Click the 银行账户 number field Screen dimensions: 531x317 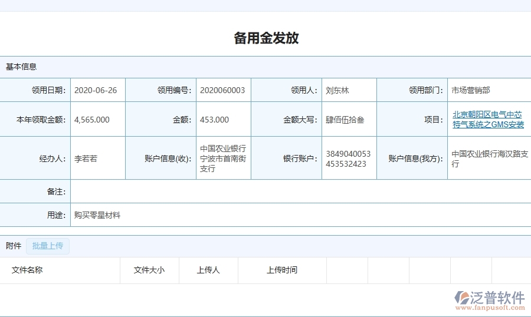click(348, 159)
